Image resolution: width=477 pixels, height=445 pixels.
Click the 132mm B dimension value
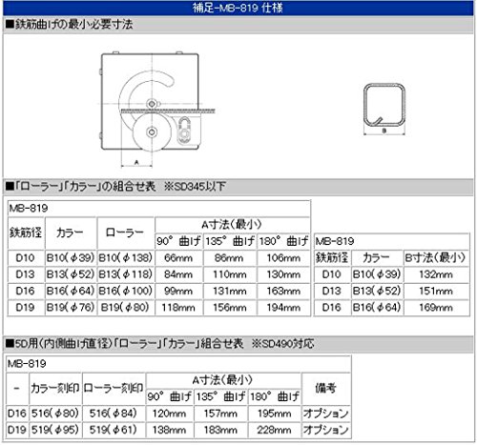click(436, 274)
